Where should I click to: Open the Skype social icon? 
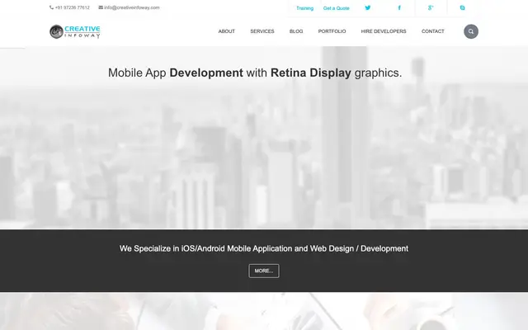(462, 7)
